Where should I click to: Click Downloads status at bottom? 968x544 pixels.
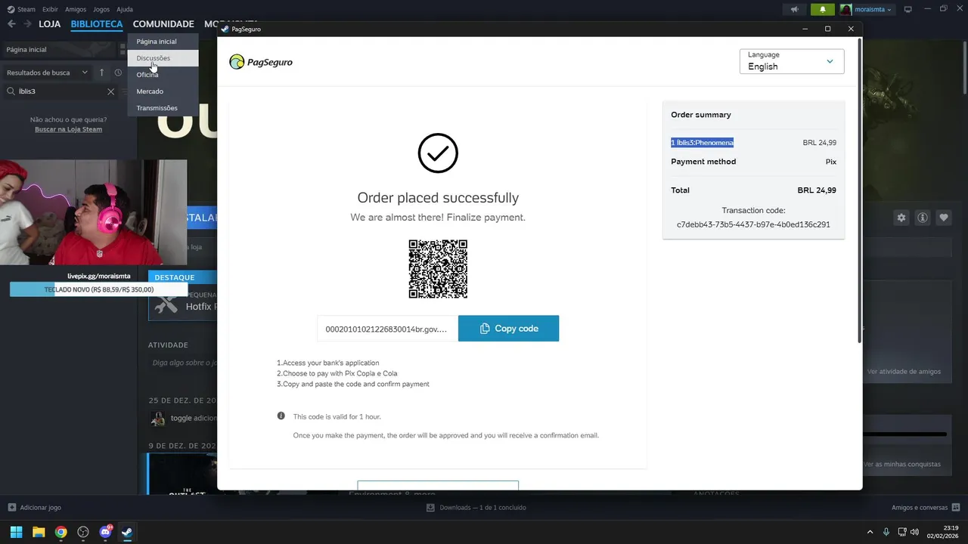pos(476,508)
